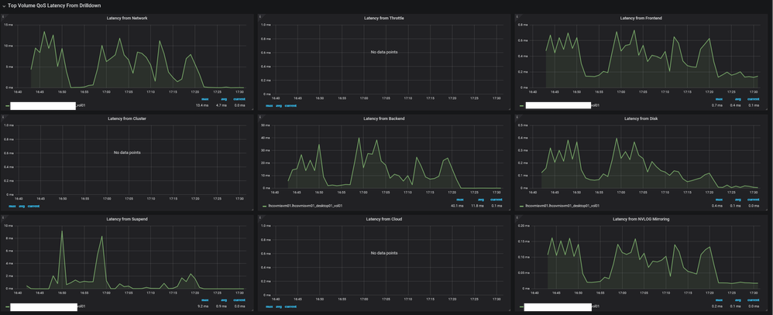Sort Network legend by max column
The image size is (773, 315).
tap(204, 99)
